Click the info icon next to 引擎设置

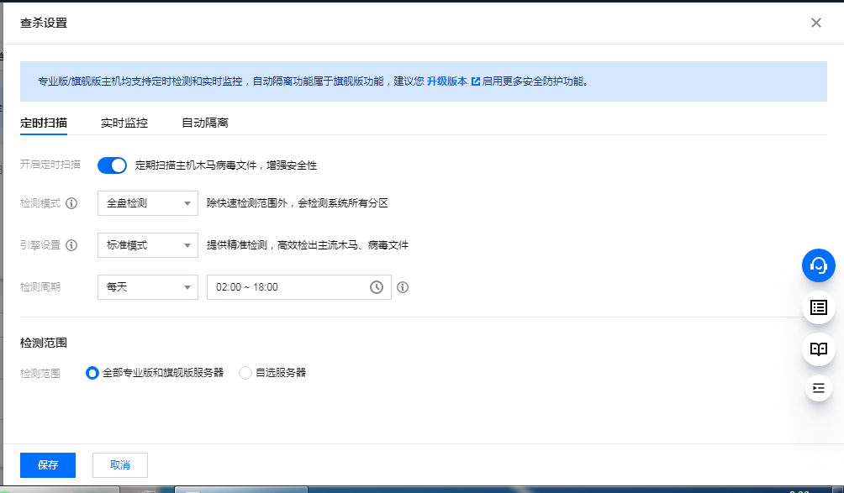(x=71, y=245)
